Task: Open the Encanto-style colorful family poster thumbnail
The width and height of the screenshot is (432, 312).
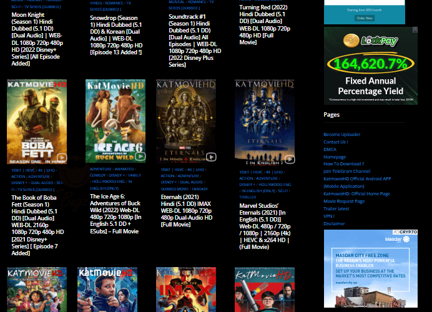Action: [x=37, y=290]
